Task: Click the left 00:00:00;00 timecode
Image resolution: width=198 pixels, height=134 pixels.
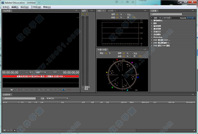Action: (10, 73)
